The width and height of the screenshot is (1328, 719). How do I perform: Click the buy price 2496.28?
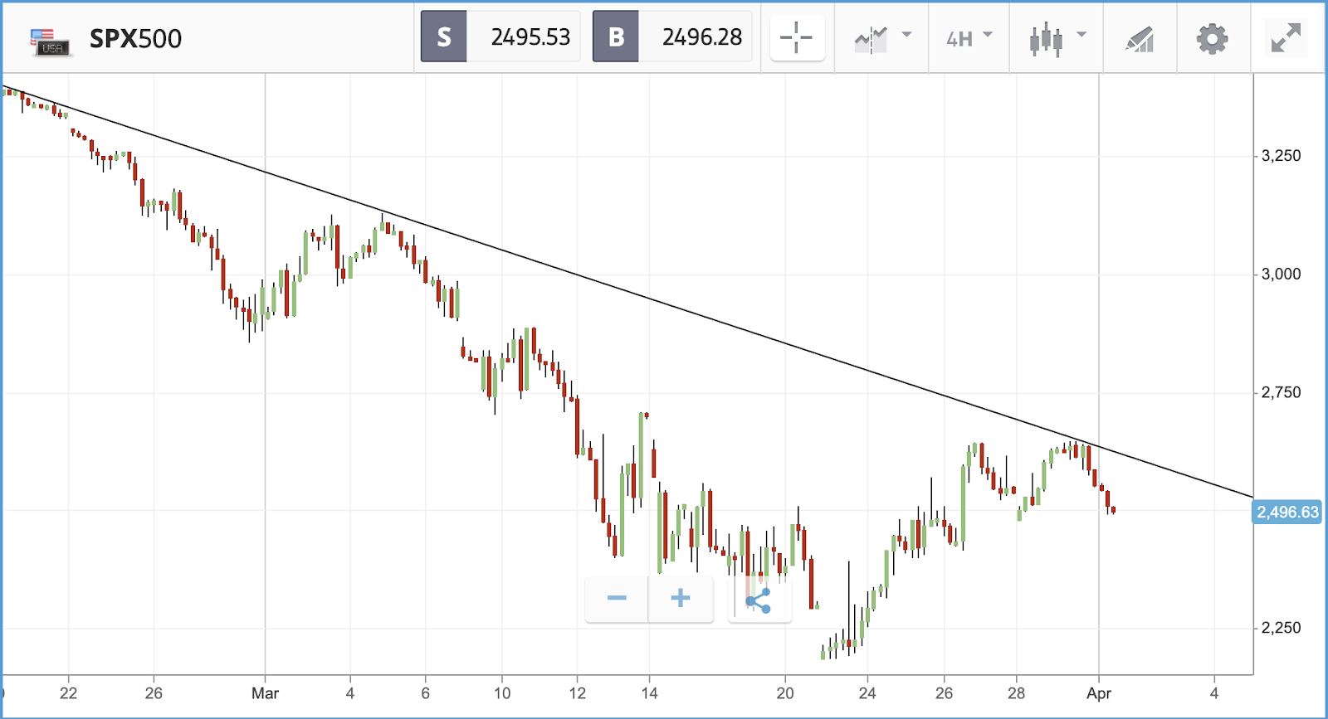(x=702, y=37)
